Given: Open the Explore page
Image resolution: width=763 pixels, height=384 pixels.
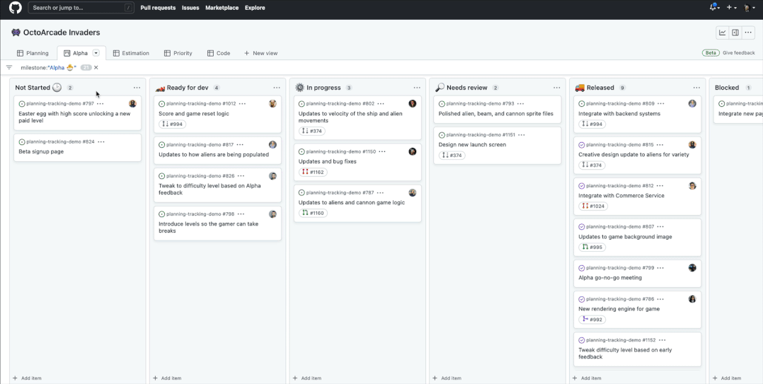Looking at the screenshot, I should point(255,8).
